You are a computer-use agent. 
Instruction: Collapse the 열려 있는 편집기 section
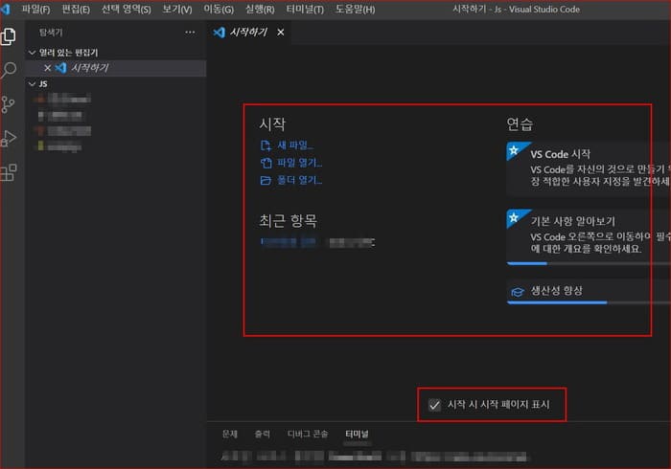[x=32, y=53]
